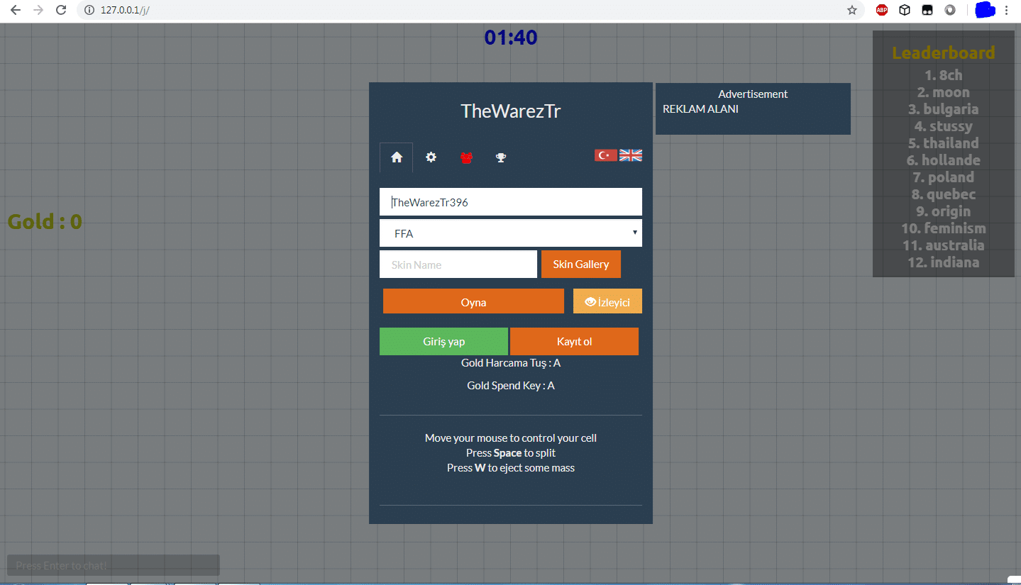Click the cube extension icon

click(904, 10)
